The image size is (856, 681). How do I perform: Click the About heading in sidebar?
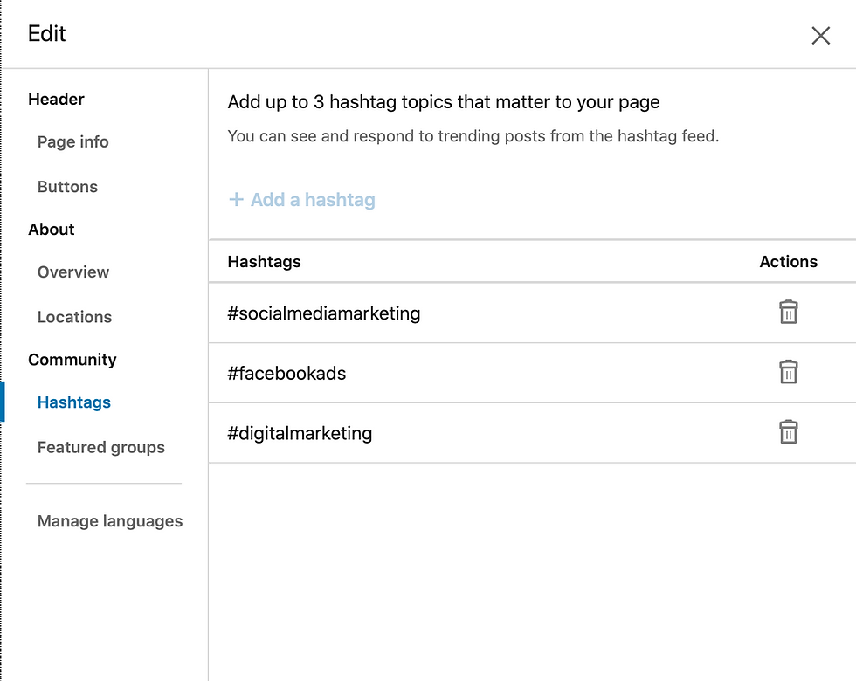(52, 229)
